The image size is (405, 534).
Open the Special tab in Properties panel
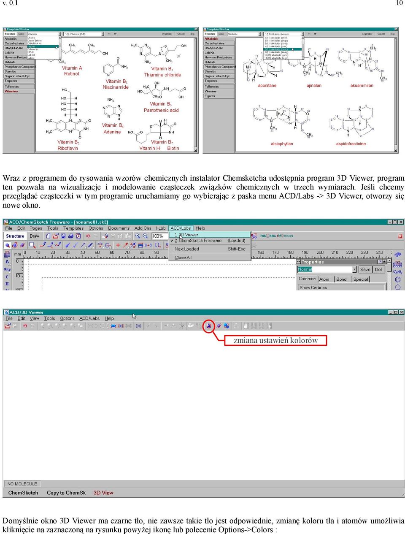pos(361,279)
